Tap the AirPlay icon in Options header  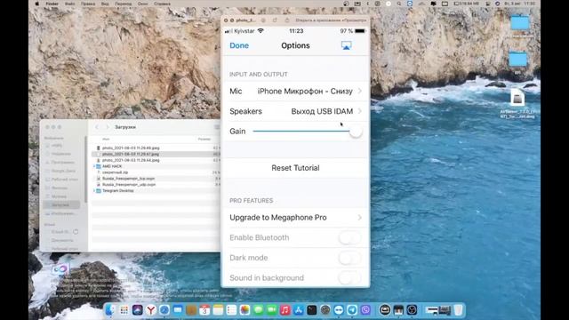click(346, 45)
